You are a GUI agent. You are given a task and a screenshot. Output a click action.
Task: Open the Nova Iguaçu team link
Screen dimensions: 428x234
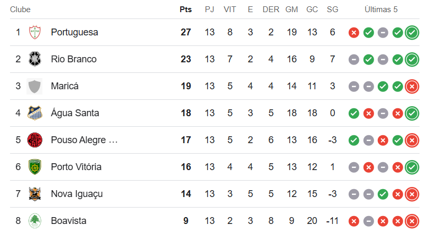pos(77,194)
